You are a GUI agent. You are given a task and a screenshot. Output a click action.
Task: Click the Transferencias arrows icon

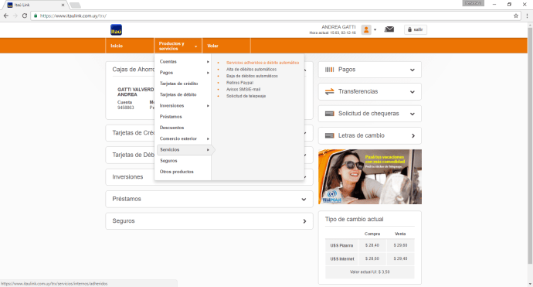tap(329, 91)
